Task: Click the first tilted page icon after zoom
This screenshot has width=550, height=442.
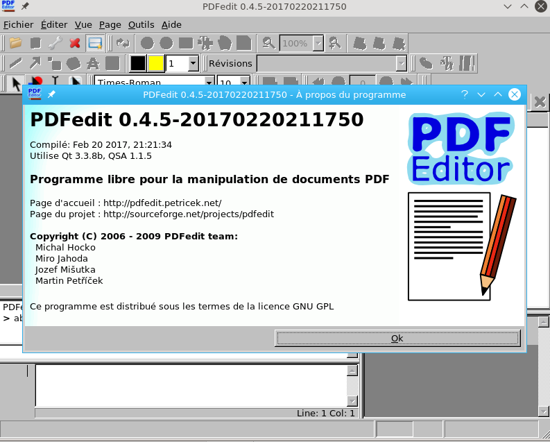Action: (x=359, y=43)
